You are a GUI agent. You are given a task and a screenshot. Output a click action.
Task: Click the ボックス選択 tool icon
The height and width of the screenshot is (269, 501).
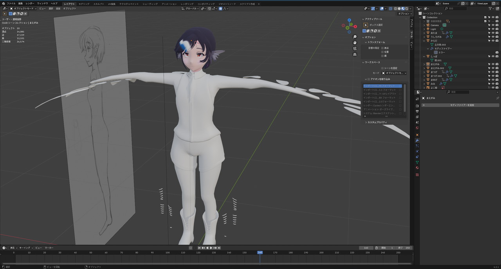pos(366,25)
